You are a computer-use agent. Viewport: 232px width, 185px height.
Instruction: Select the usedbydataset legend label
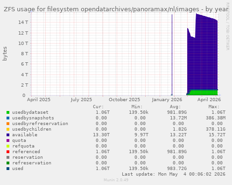pos(30,112)
